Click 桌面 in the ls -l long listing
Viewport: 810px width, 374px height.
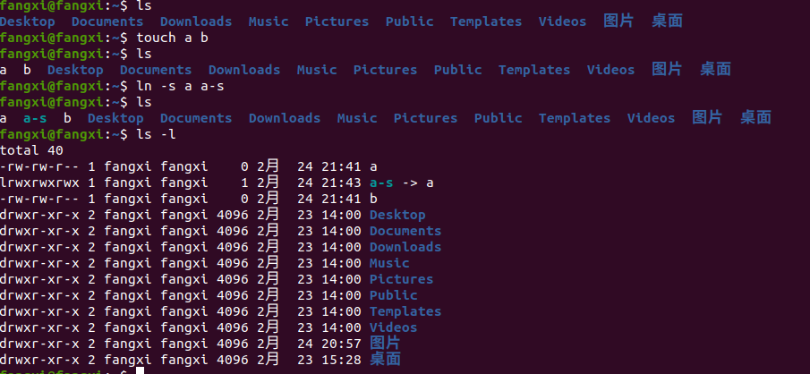pos(386,360)
